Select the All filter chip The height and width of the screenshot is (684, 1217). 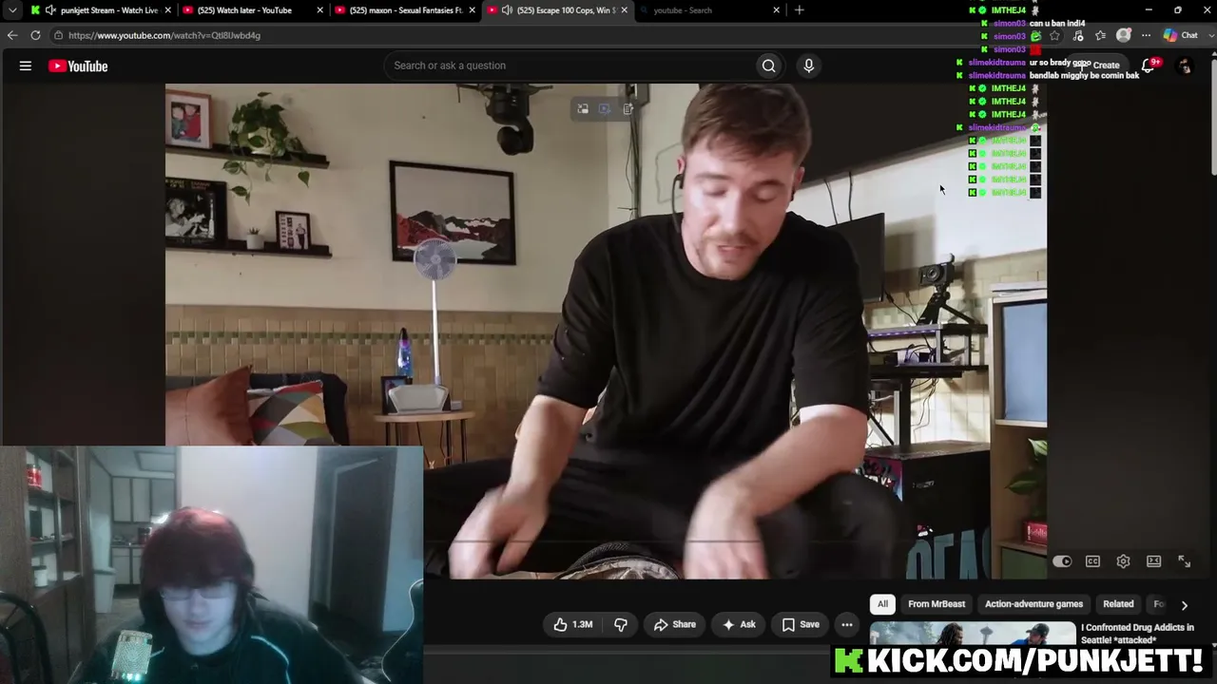tap(882, 604)
